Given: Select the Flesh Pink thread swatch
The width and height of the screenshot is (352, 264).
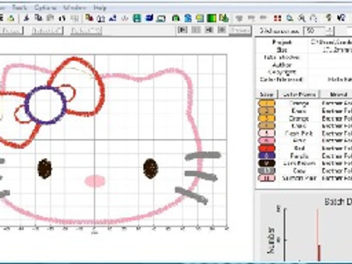Looking at the screenshot, I should pos(266,133).
